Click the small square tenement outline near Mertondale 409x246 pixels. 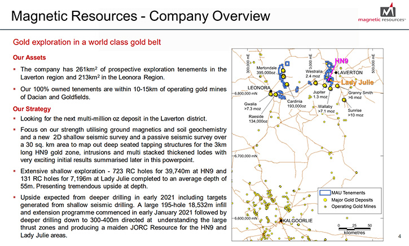tap(287, 63)
